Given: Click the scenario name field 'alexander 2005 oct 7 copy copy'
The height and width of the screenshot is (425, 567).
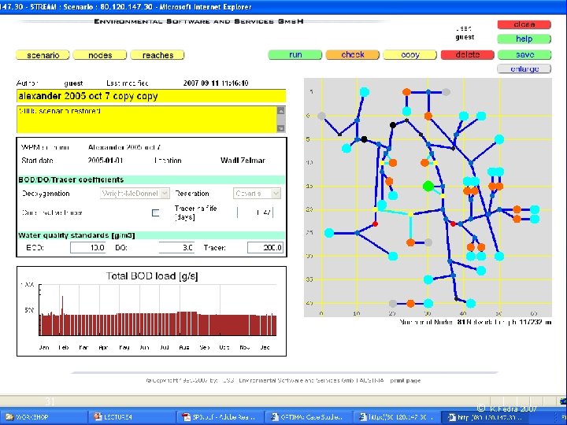Looking at the screenshot, I should coord(151,96).
